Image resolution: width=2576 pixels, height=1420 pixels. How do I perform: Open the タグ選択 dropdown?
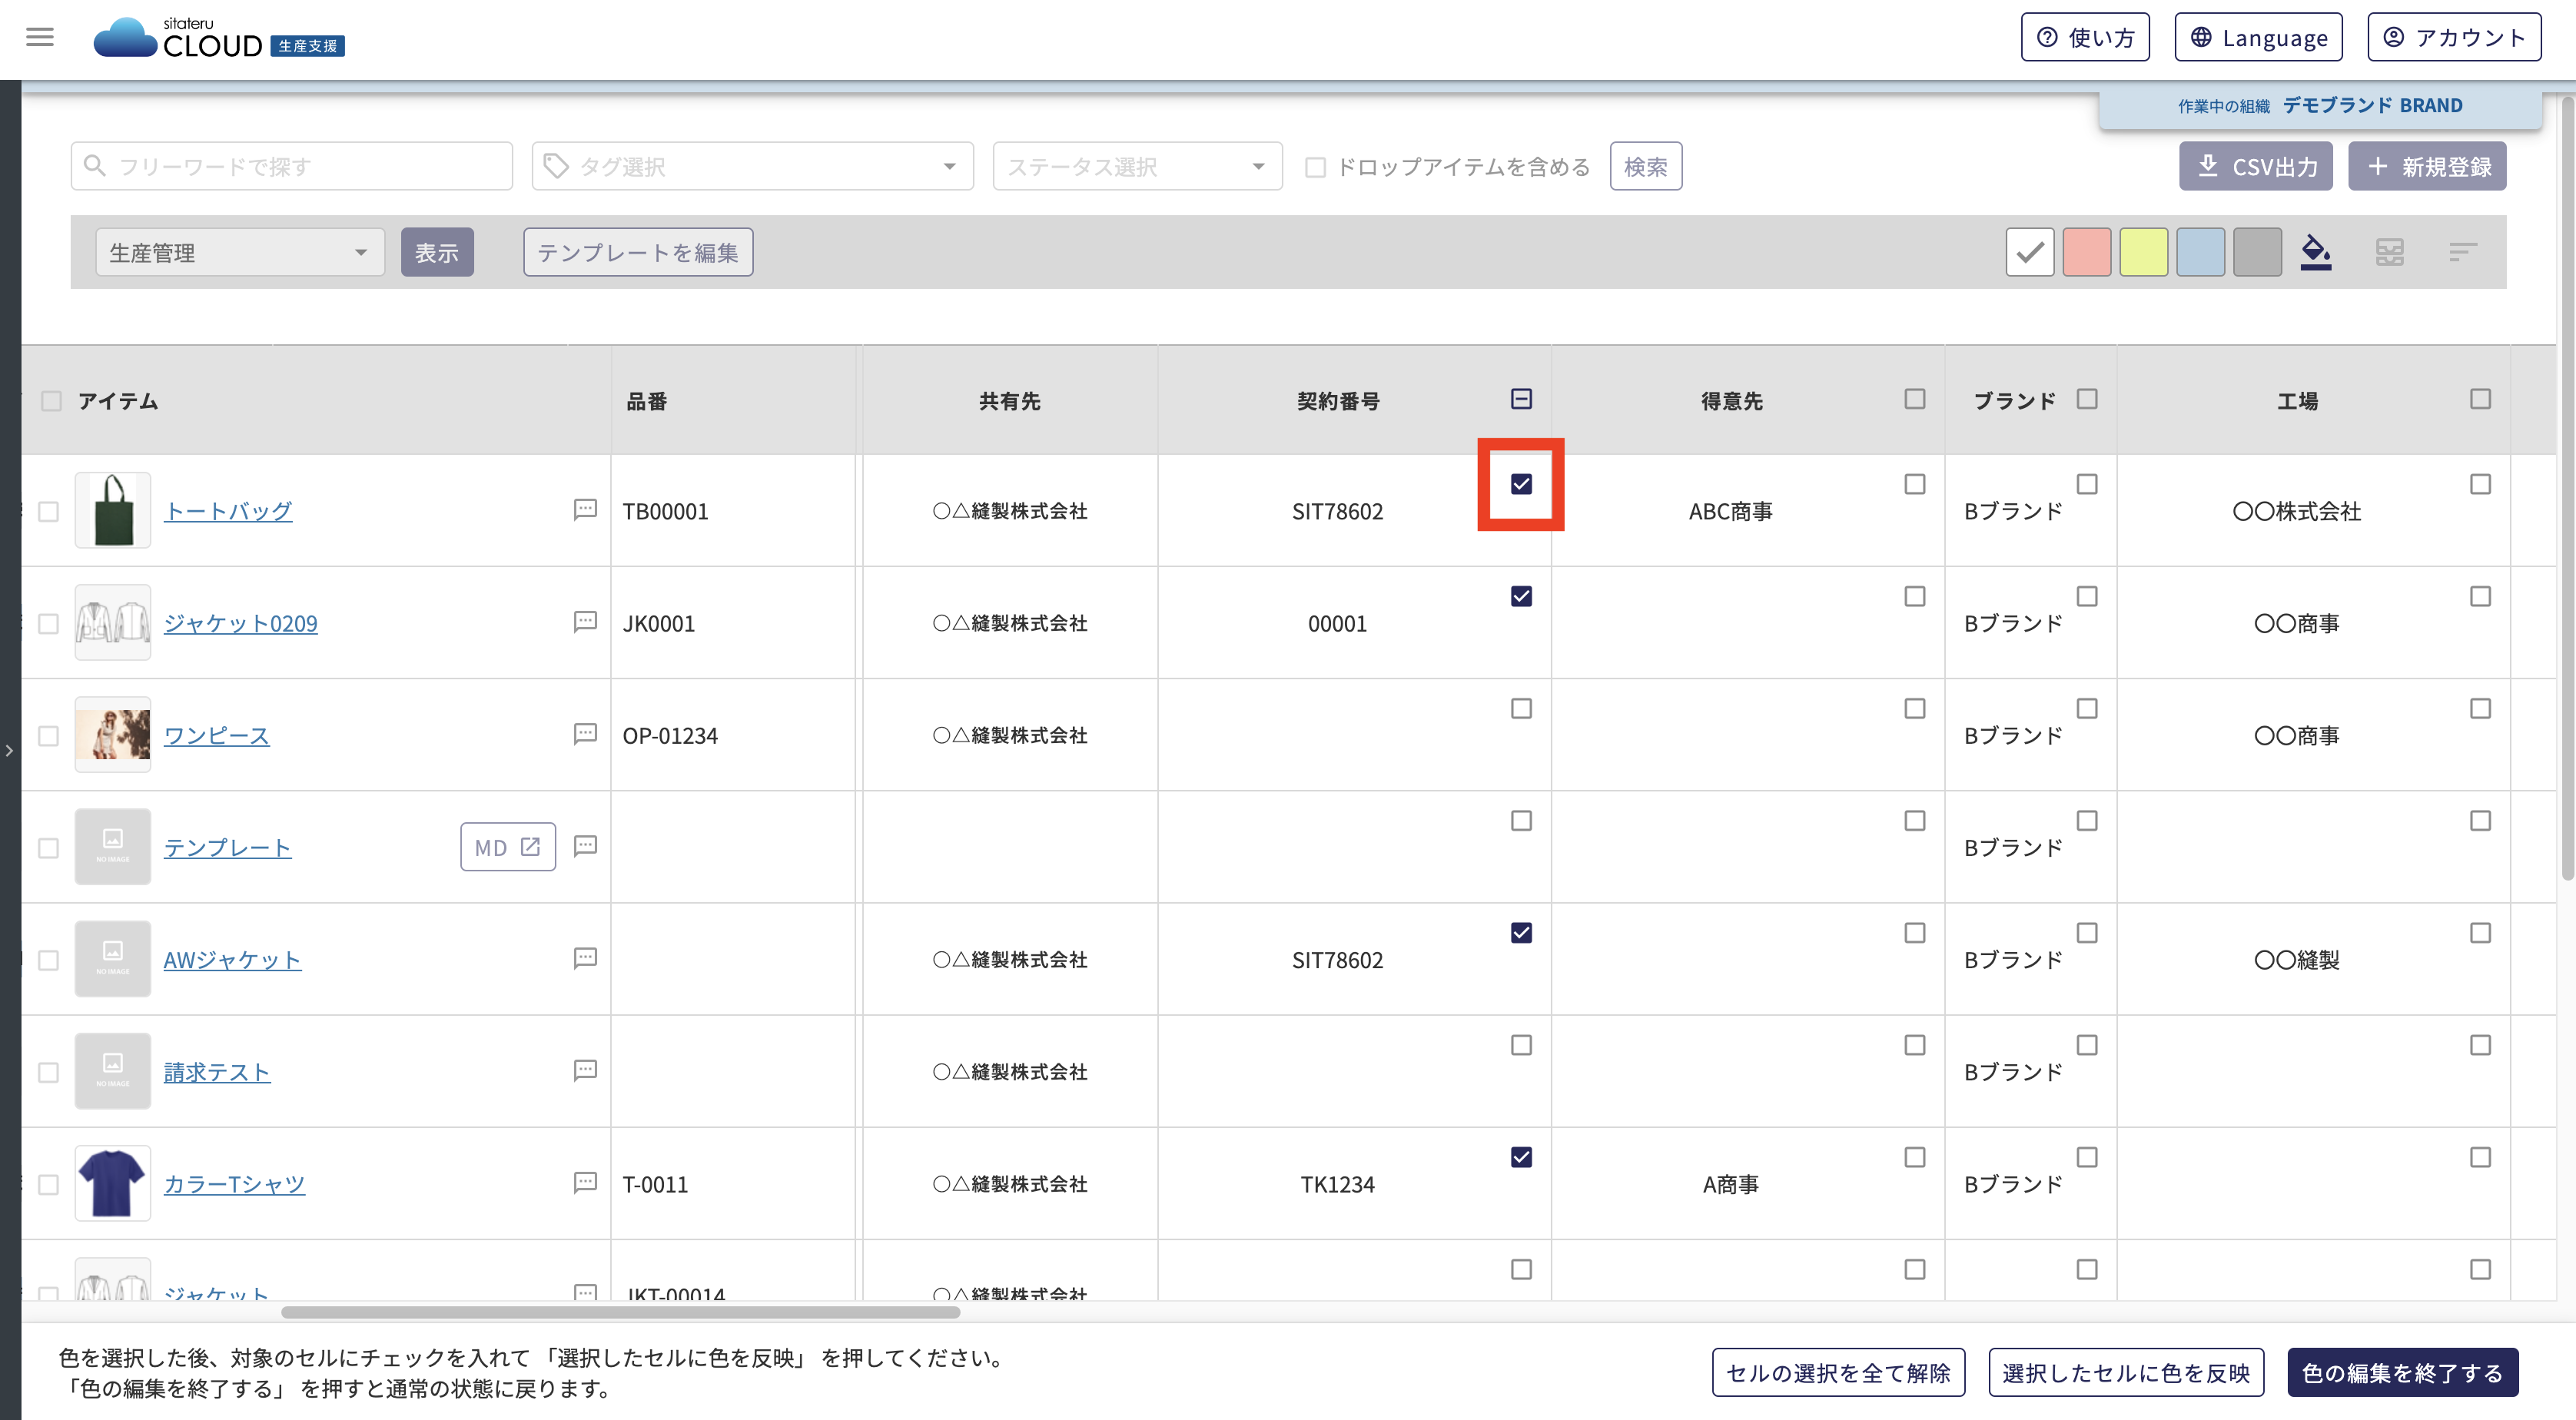click(752, 166)
